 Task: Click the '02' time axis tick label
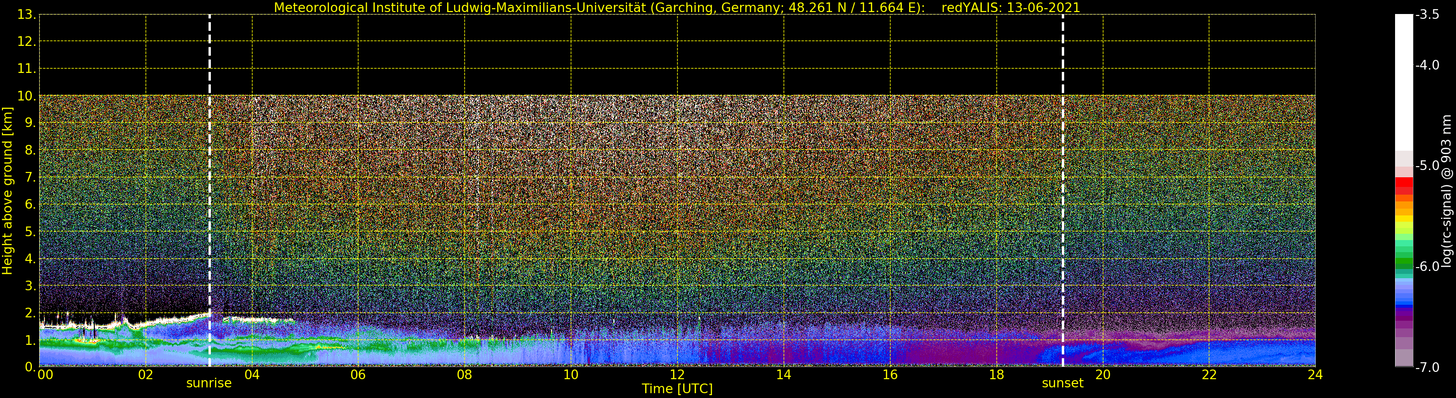point(146,375)
